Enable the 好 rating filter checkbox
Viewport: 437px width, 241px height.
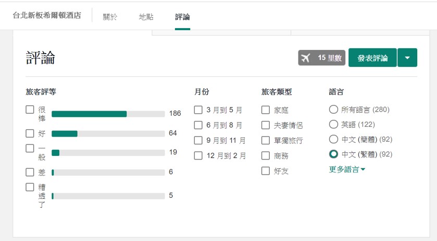coord(30,133)
